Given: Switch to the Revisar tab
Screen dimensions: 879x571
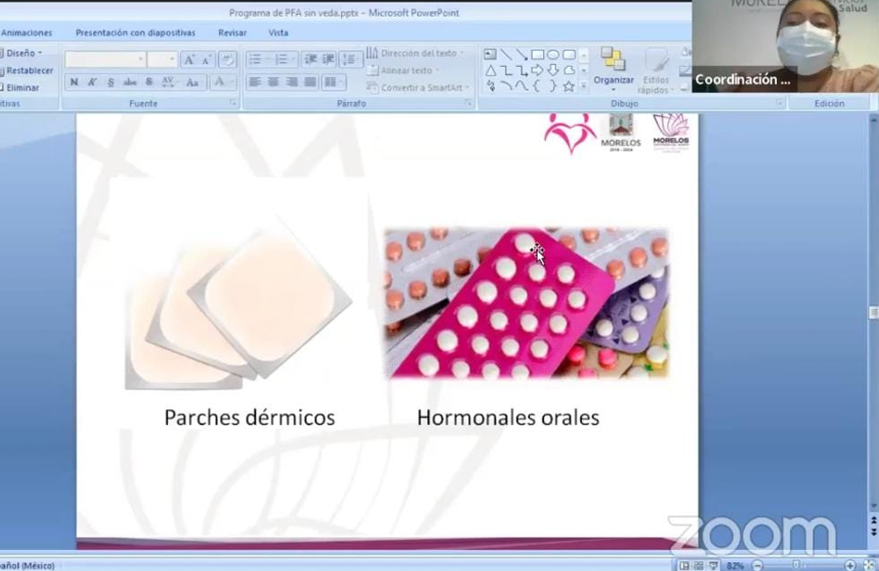Looking at the screenshot, I should point(232,33).
